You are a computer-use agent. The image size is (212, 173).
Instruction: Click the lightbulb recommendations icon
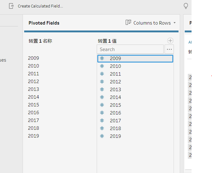186,6
